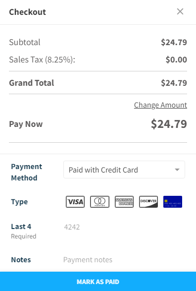Click into the Payment notes field

point(124,260)
